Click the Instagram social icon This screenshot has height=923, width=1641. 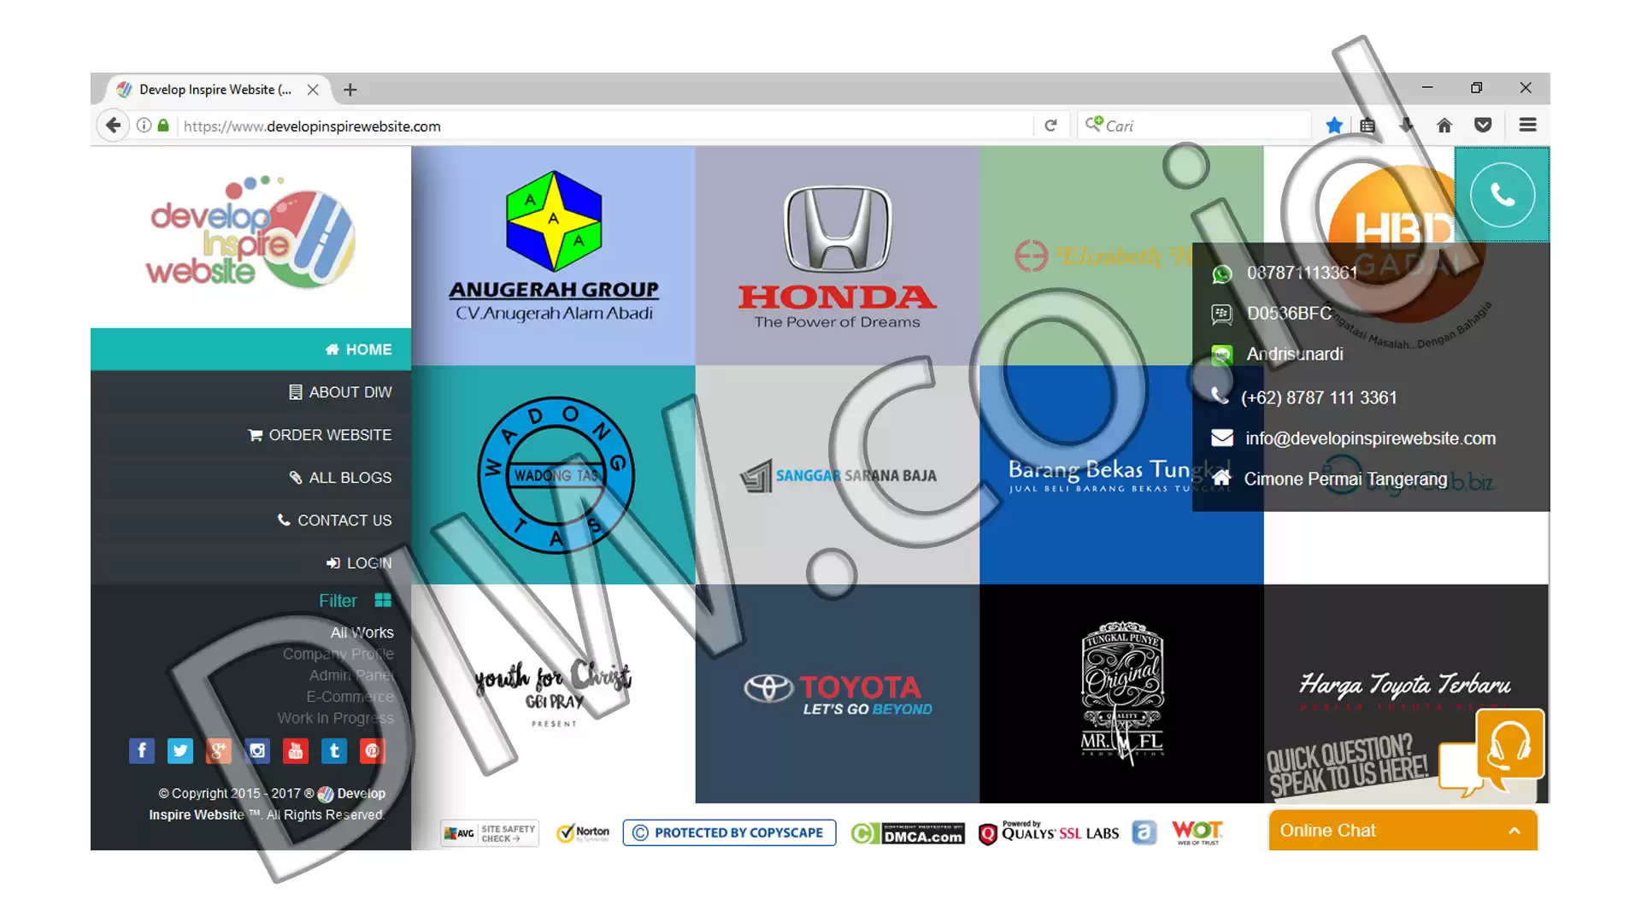(x=257, y=751)
